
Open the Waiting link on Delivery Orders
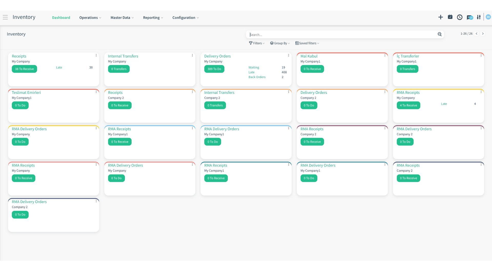point(254,67)
